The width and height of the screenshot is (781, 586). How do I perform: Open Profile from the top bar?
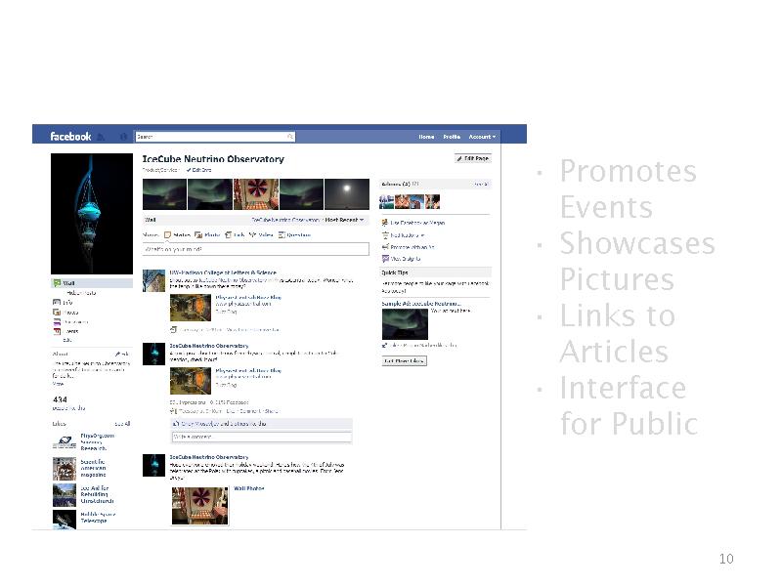(452, 137)
